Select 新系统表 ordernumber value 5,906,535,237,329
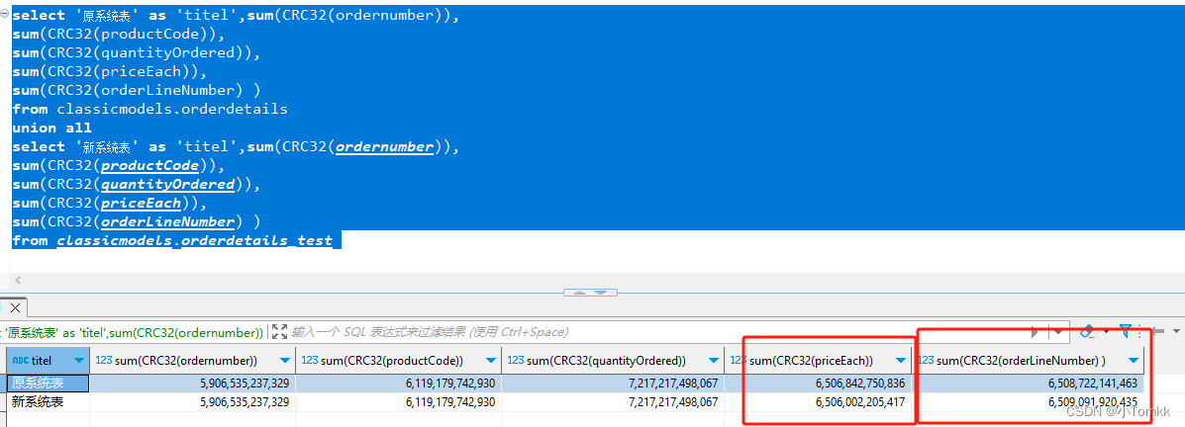The width and height of the screenshot is (1185, 427). point(193,402)
